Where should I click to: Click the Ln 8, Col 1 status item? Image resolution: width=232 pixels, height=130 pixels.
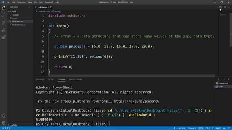click(x=182, y=128)
